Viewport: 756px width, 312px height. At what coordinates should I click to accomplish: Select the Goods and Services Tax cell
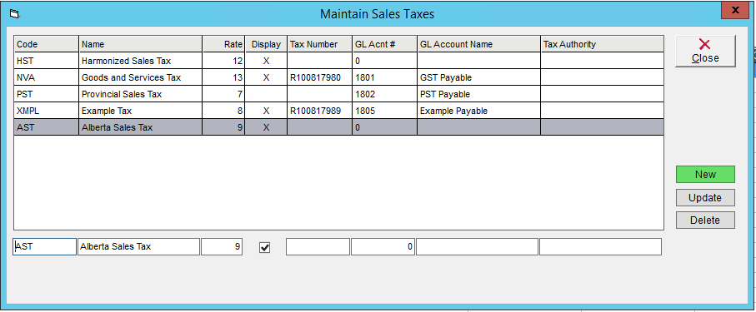pyautogui.click(x=140, y=77)
